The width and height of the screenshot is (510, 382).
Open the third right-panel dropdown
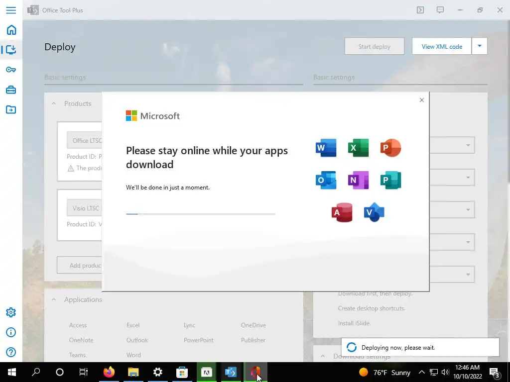(x=452, y=209)
